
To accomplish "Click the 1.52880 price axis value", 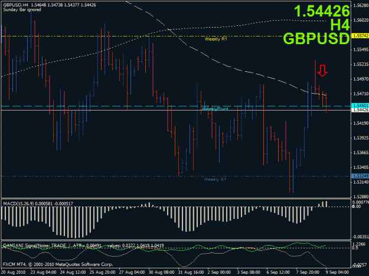I will point(361,197).
